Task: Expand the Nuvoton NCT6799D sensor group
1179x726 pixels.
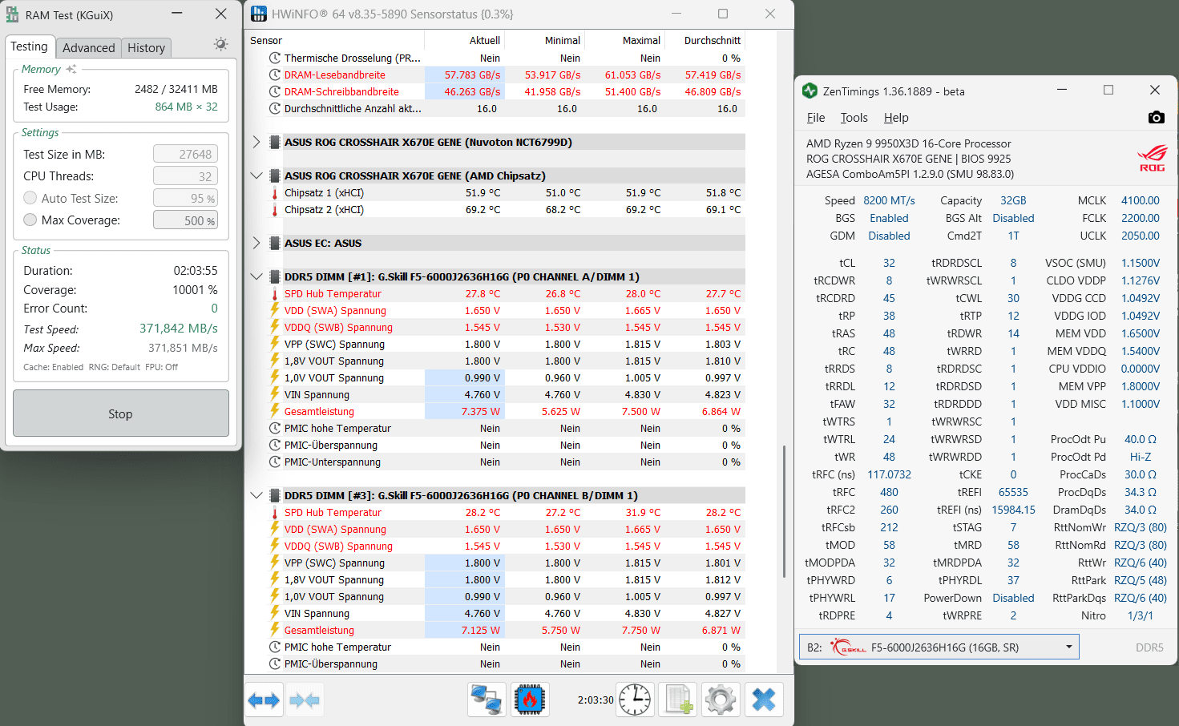Action: coord(256,142)
